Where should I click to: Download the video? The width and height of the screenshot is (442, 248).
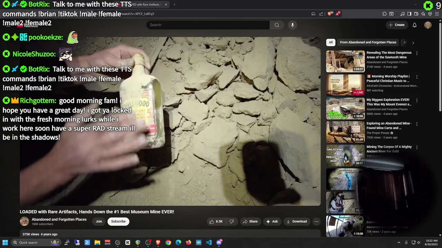[297, 221]
